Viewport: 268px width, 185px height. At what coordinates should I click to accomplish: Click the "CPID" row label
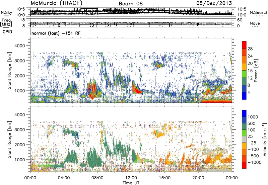click(7, 32)
